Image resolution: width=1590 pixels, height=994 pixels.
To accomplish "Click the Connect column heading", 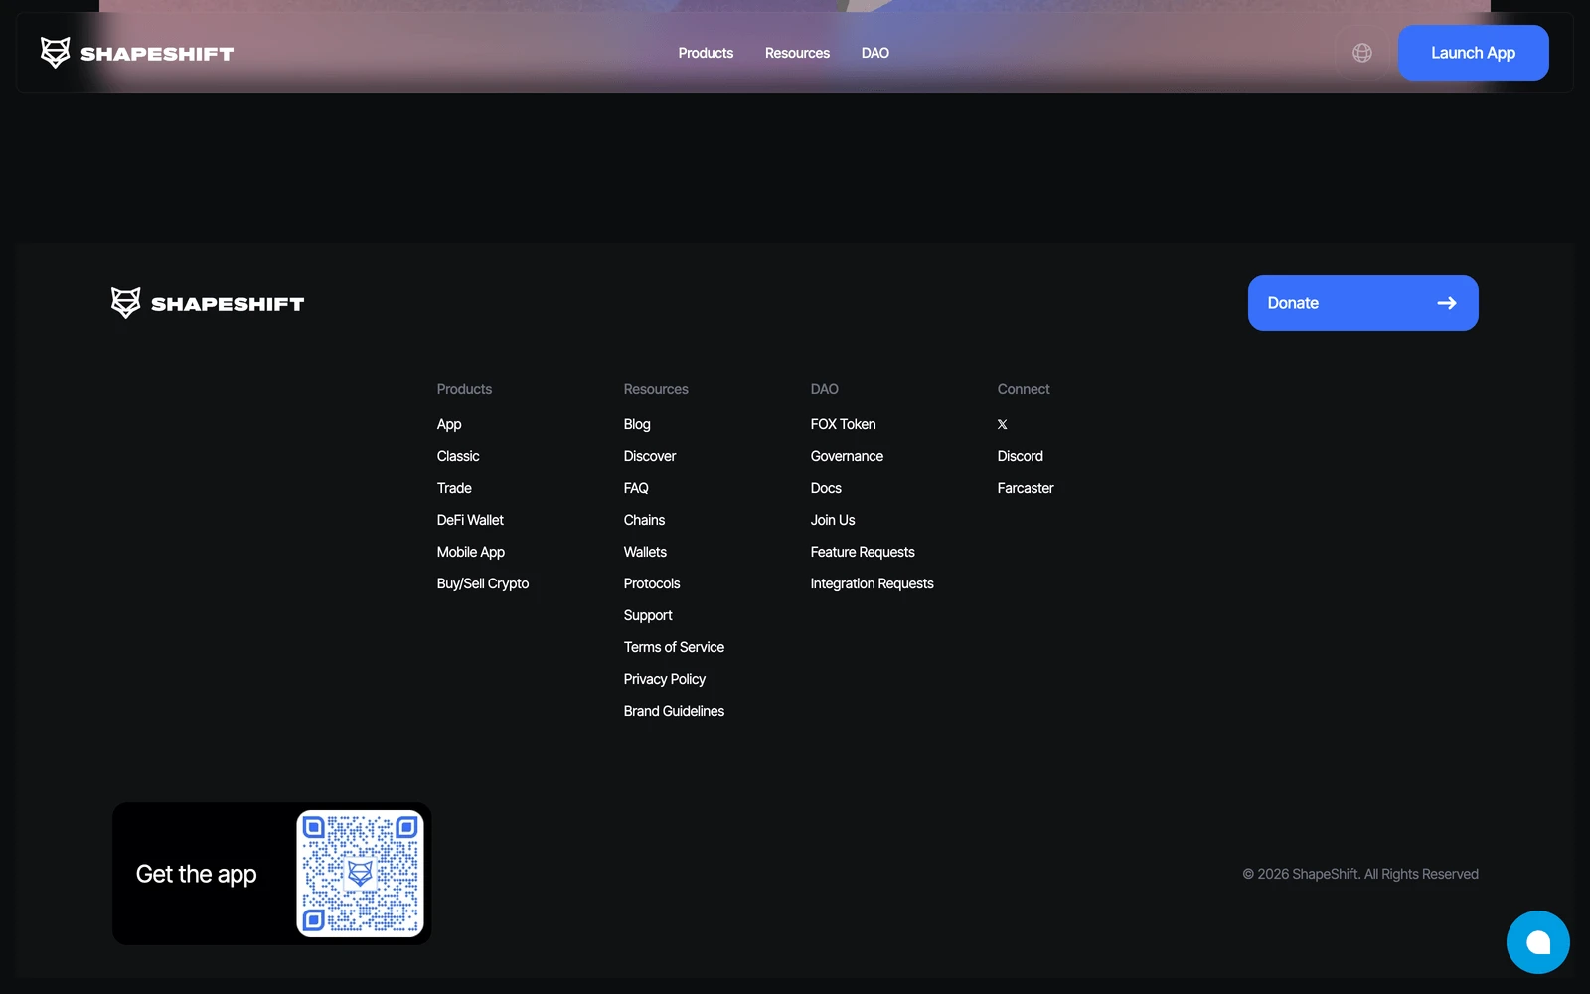I will point(1024,389).
